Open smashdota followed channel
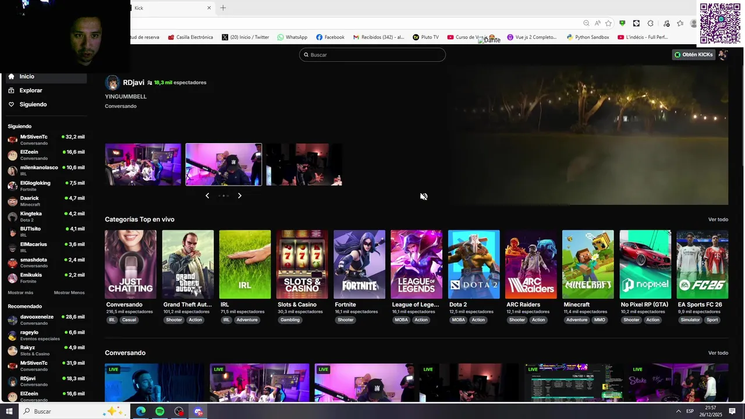The width and height of the screenshot is (745, 419). pos(47,262)
